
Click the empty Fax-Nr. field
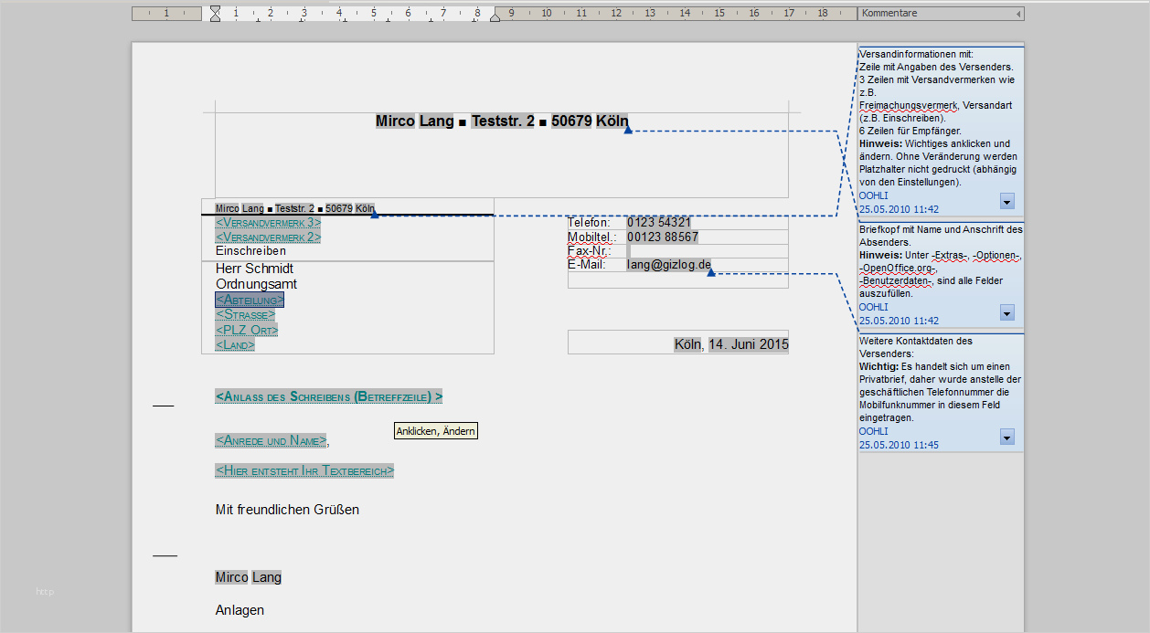pos(630,250)
